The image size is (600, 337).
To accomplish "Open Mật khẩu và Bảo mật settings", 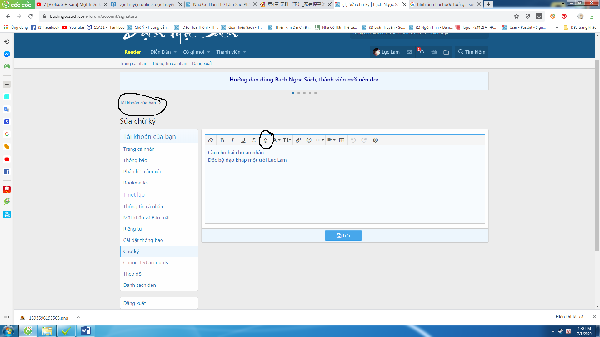I will click(x=146, y=217).
